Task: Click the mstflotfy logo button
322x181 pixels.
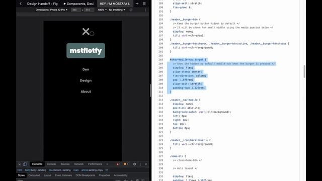Action: click(x=86, y=51)
